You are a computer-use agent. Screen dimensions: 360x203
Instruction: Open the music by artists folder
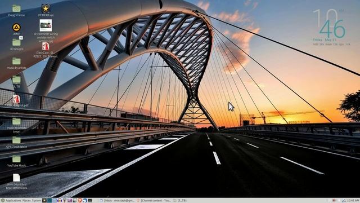point(16,61)
